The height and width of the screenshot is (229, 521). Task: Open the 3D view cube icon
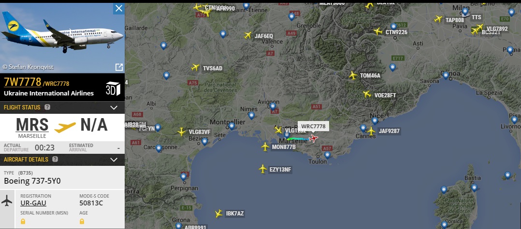(113, 89)
